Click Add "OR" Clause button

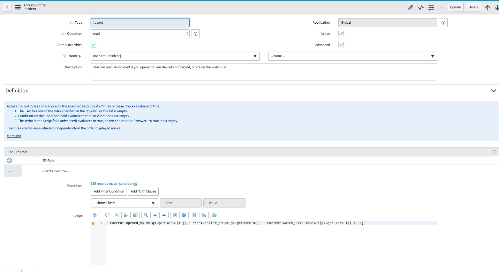point(143,191)
